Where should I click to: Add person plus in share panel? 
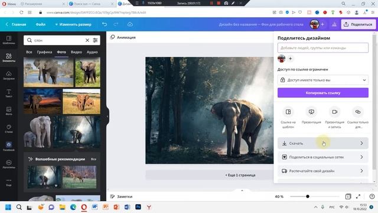(x=290, y=59)
